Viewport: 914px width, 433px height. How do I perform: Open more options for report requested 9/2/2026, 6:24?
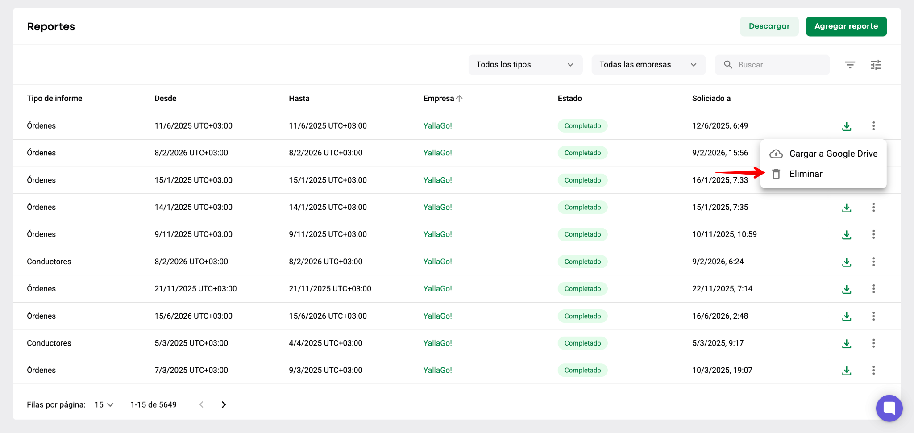(x=873, y=262)
